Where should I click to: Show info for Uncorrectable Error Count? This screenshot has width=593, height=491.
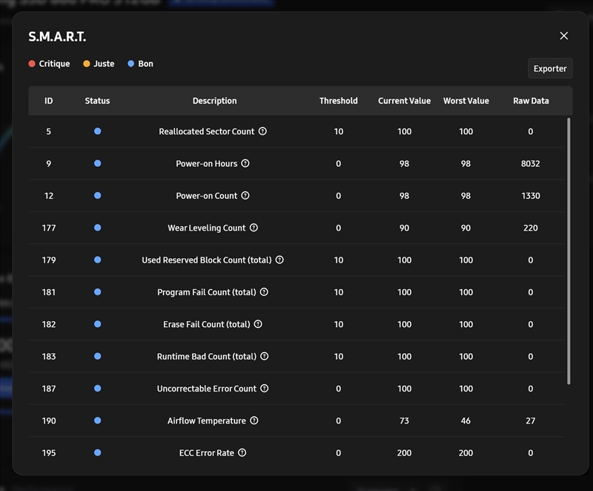(x=265, y=389)
